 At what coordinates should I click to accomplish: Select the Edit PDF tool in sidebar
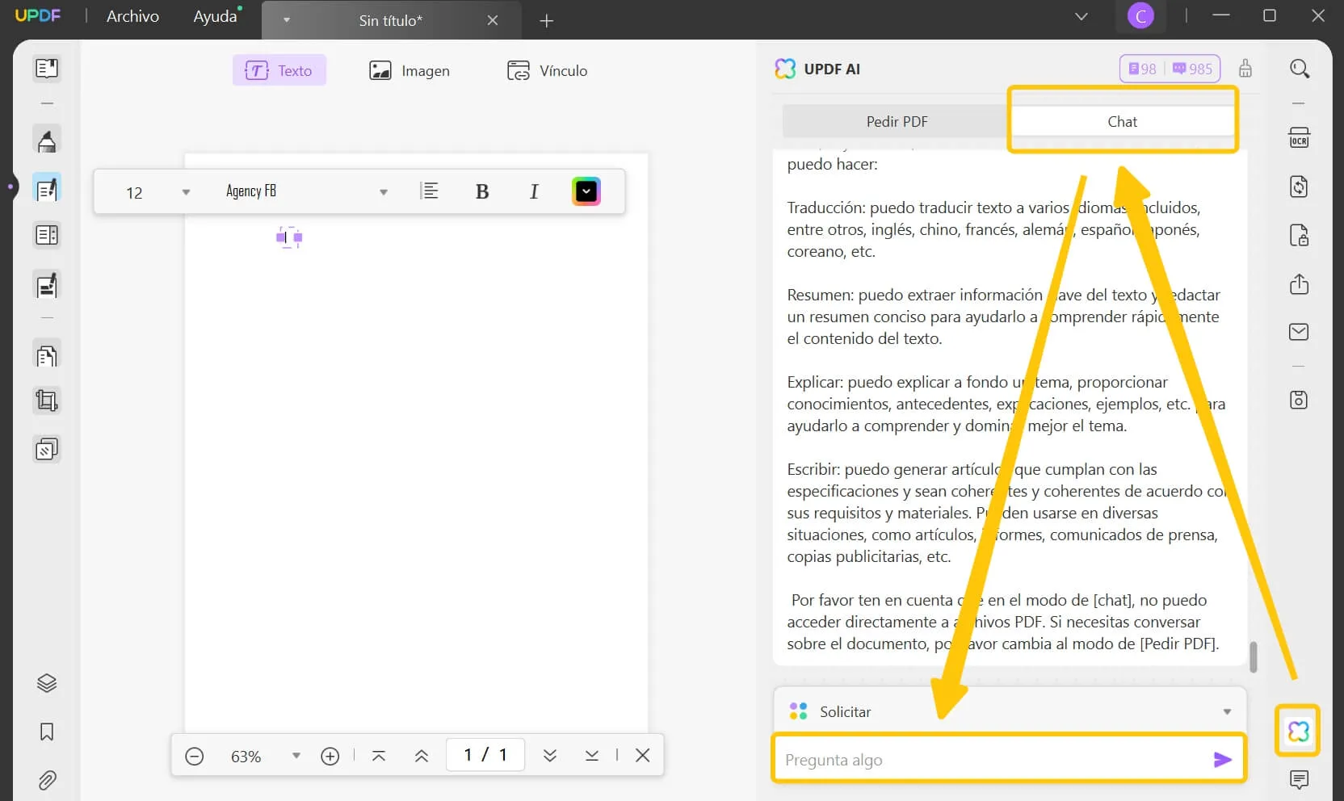point(47,188)
